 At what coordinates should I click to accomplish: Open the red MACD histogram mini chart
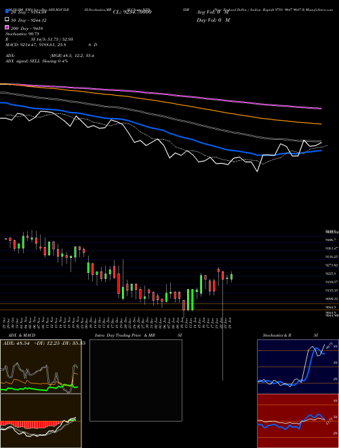point(41,421)
